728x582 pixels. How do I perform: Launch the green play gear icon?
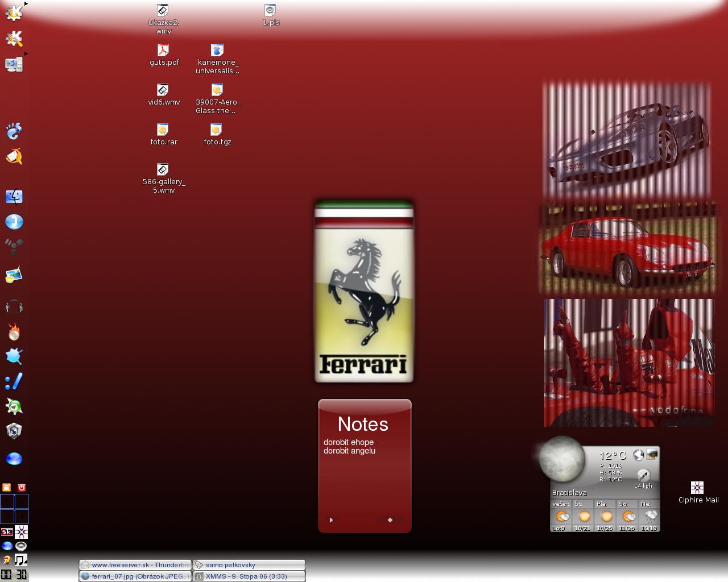tap(14, 406)
